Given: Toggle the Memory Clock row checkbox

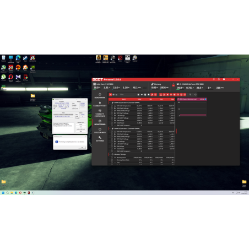Looking at the screenshot, I should (112, 158).
